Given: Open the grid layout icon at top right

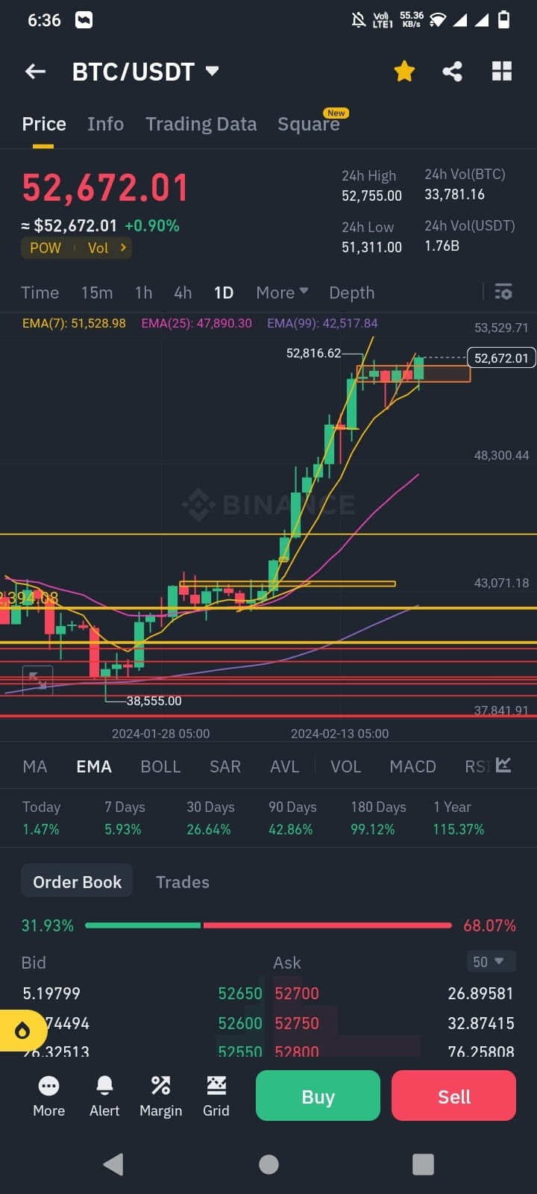Looking at the screenshot, I should tap(502, 72).
